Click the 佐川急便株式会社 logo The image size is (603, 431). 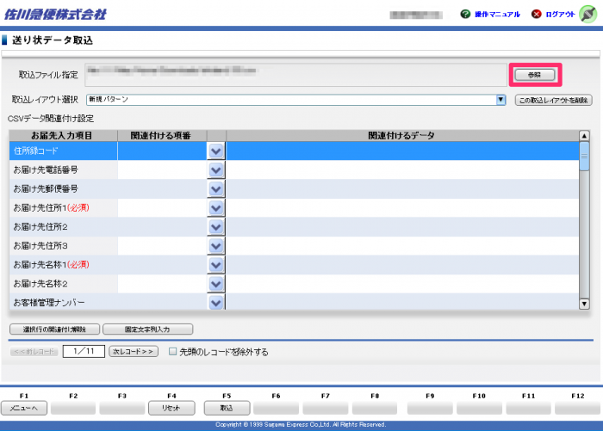55,15
